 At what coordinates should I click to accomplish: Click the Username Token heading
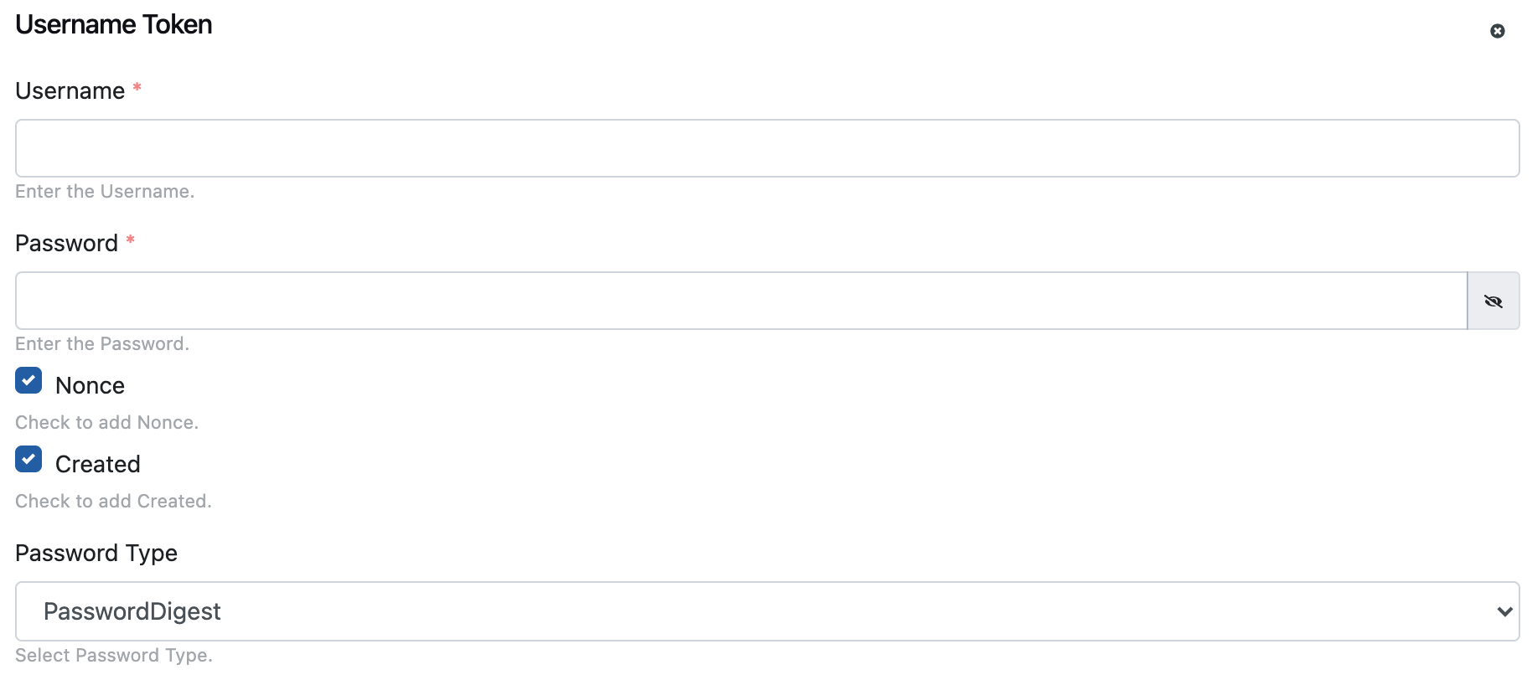pos(114,25)
